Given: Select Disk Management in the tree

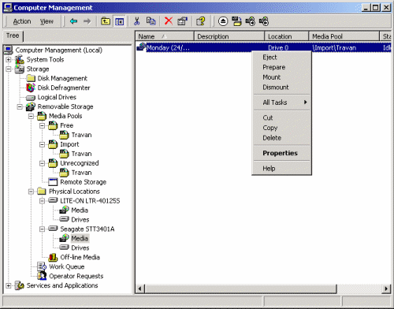Looking at the screenshot, I should 62,78.
